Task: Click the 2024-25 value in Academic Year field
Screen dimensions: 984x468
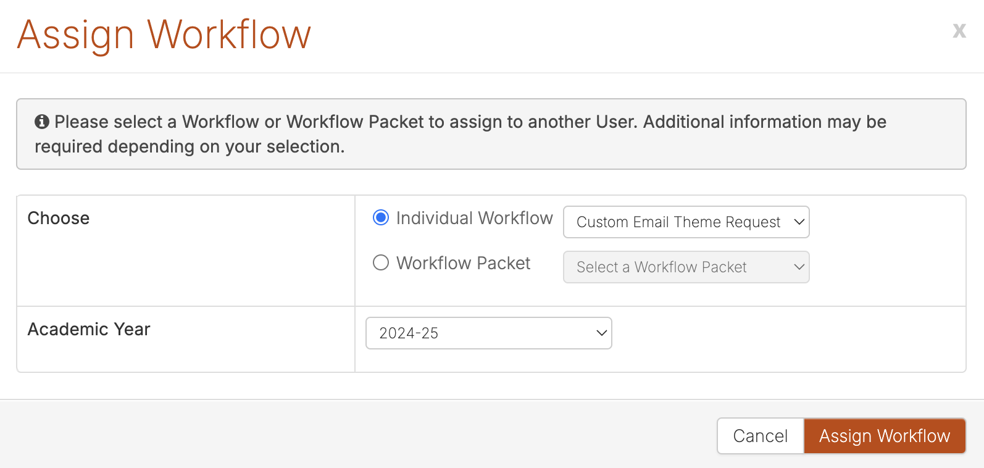Action: (409, 333)
